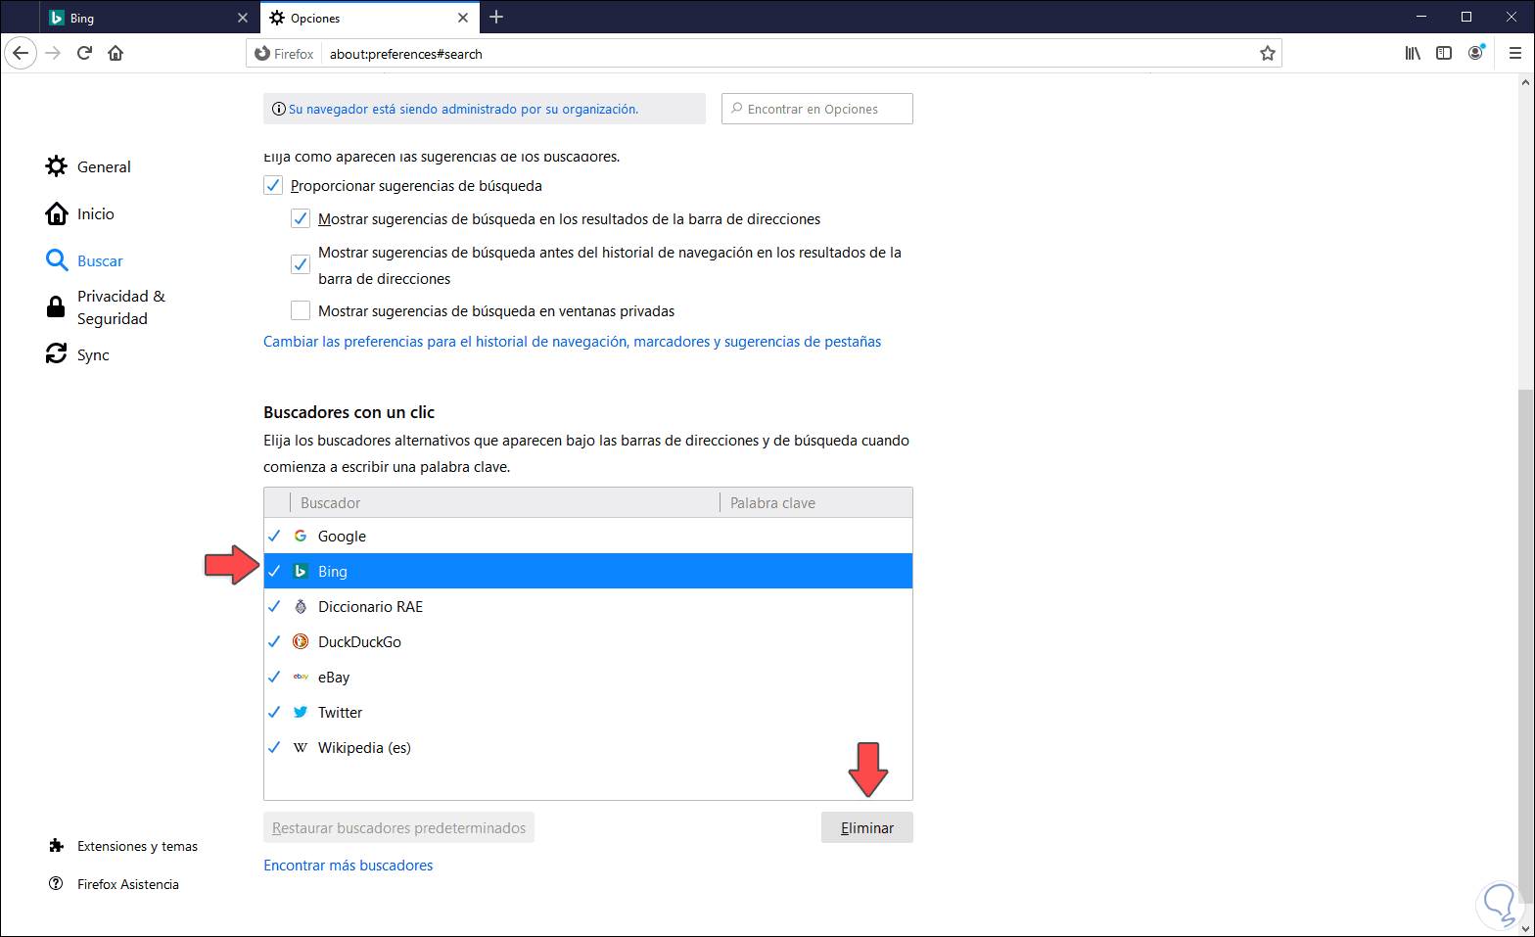Uncheck Proporcionar sugerencias de búsqueda
Viewport: 1535px width, 937px height.
(273, 185)
